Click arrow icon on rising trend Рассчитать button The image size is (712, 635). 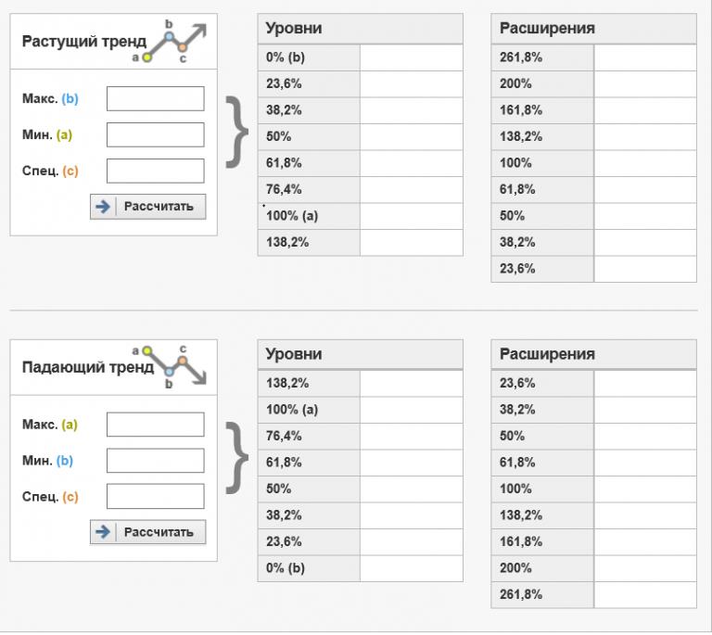(x=103, y=207)
